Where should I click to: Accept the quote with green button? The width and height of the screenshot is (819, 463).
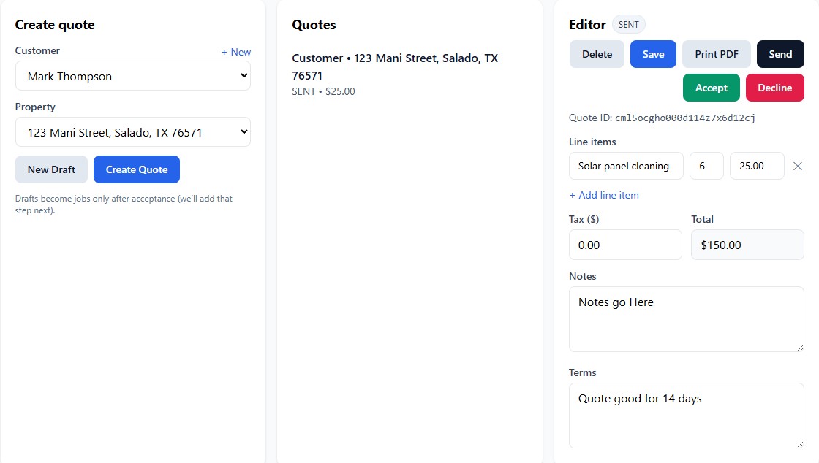(711, 88)
